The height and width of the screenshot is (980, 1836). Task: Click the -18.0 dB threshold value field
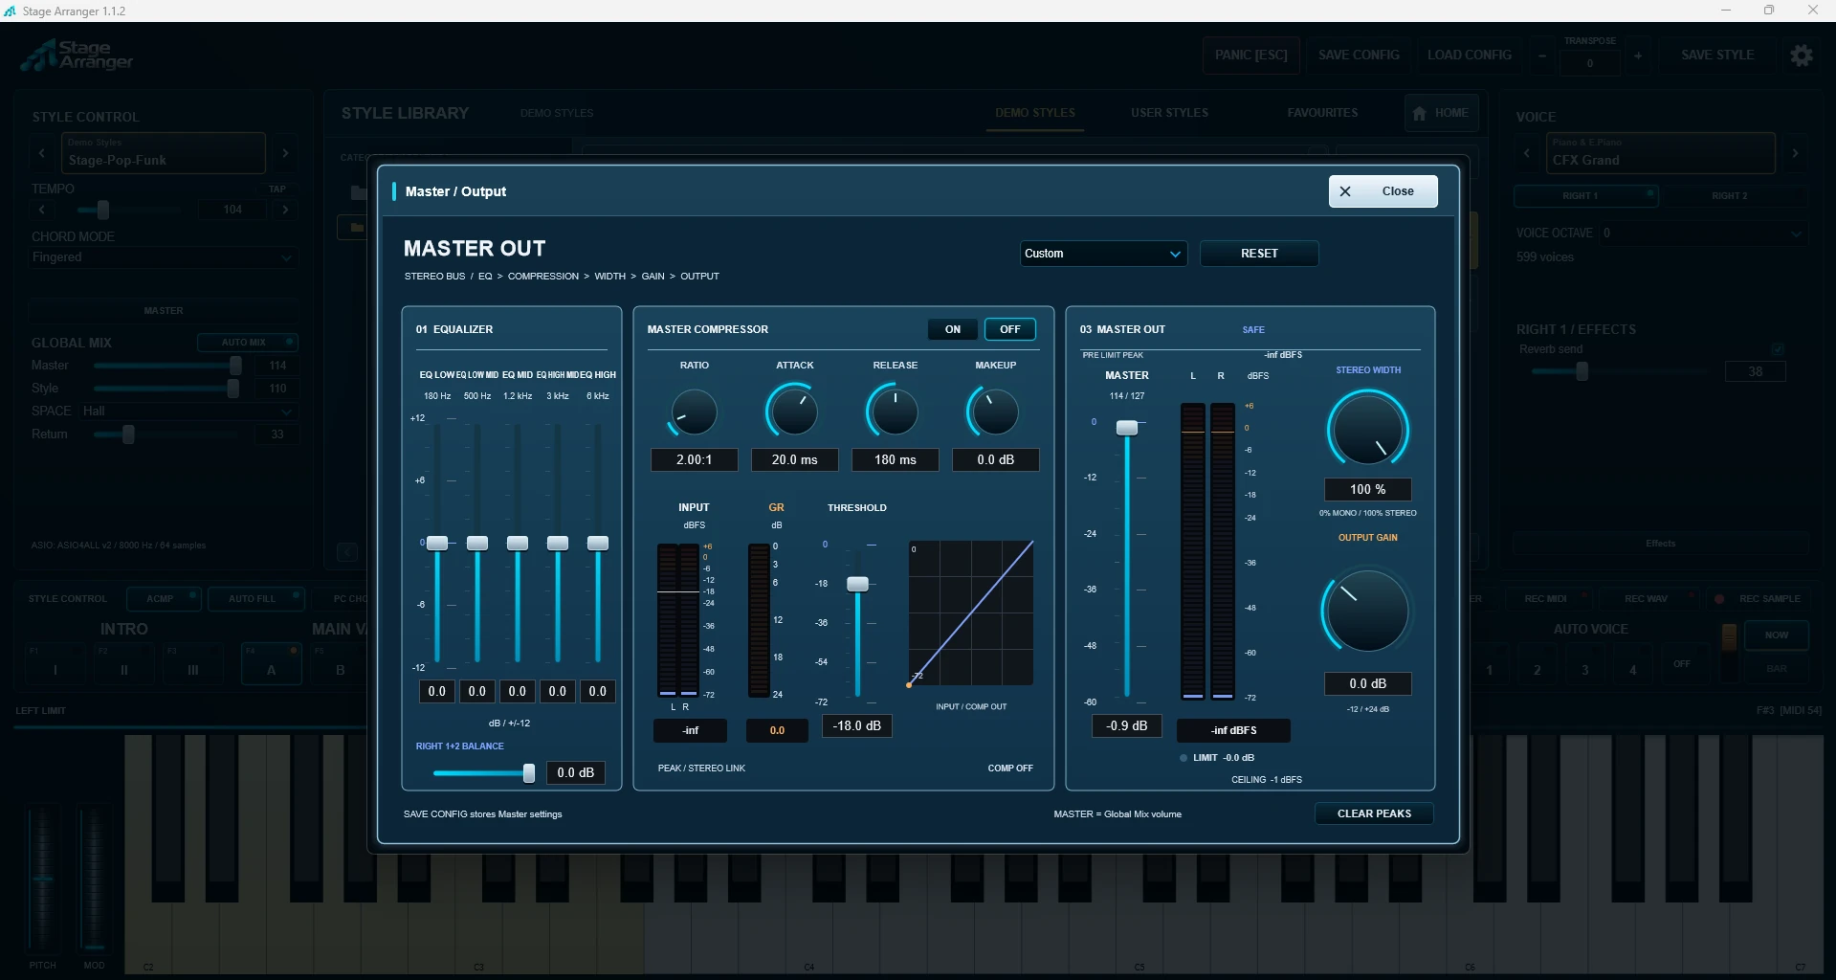pyautogui.click(x=857, y=726)
